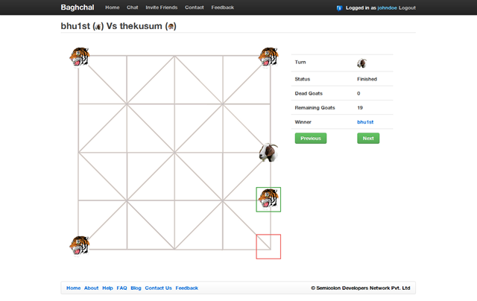Image resolution: width=477 pixels, height=301 pixels.
Task: Click the avatar next to thekusum in the title
Action: pyautogui.click(x=171, y=27)
